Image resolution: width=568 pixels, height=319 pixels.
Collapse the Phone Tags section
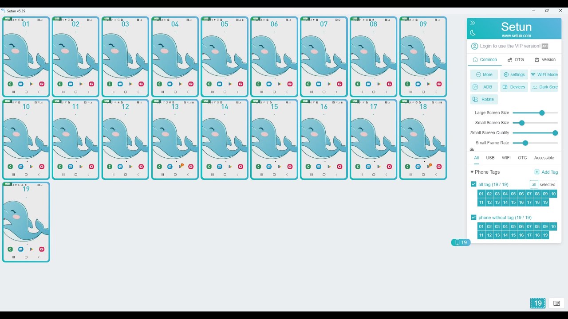[x=472, y=172]
